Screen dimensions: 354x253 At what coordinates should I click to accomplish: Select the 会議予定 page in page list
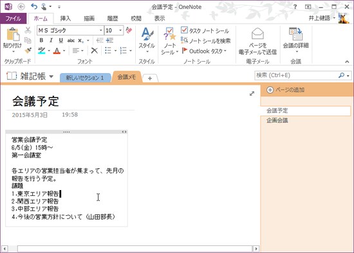click(306, 110)
